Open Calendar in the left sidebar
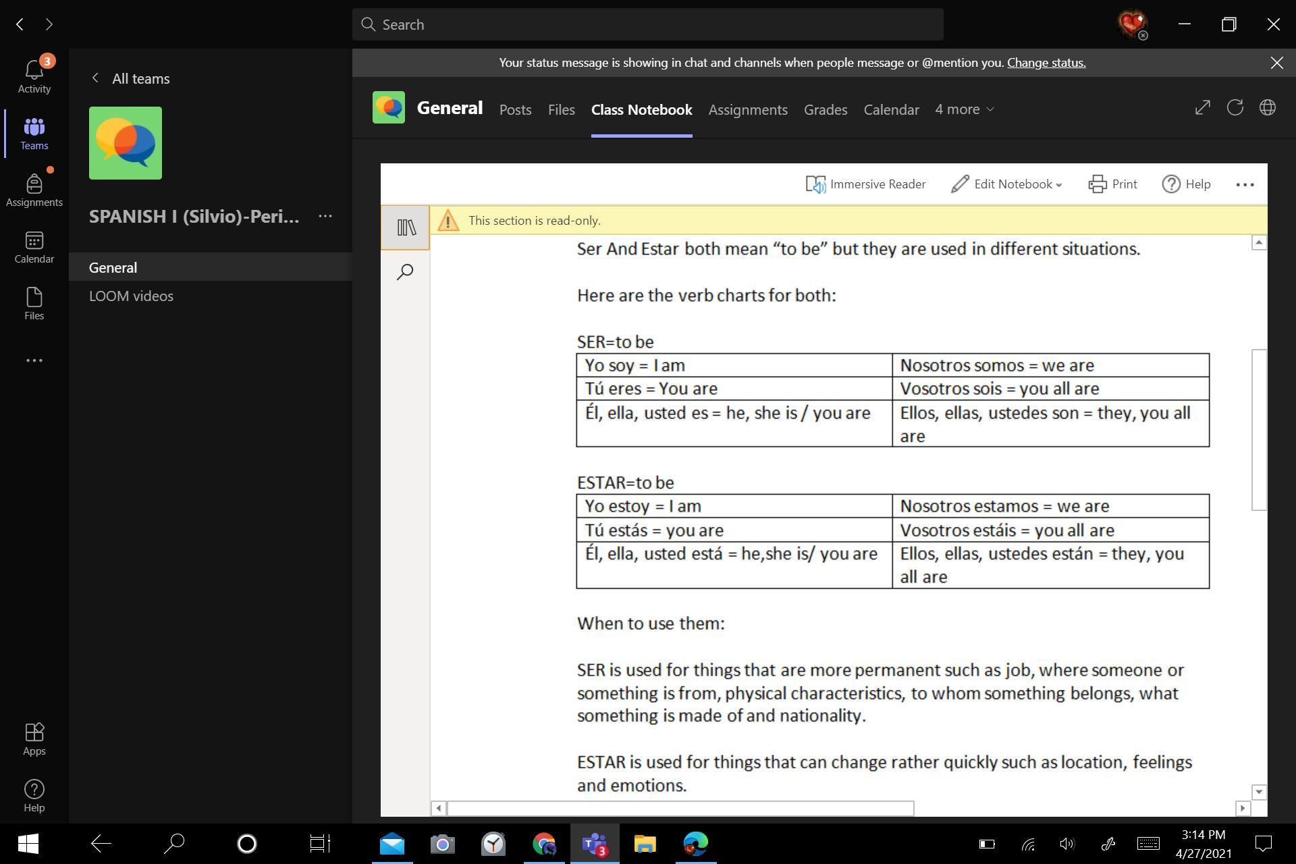1296x864 pixels. (x=34, y=247)
